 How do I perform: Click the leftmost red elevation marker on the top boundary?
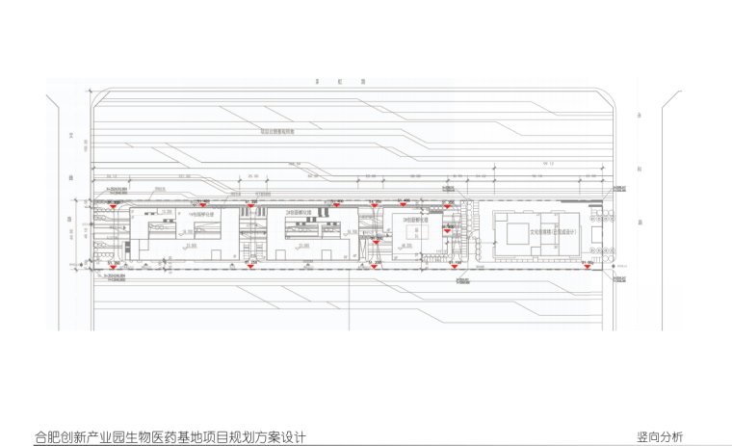pyautogui.click(x=114, y=206)
